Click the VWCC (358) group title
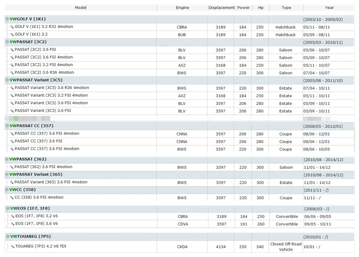The height and width of the screenshot is (257, 359). (22, 190)
